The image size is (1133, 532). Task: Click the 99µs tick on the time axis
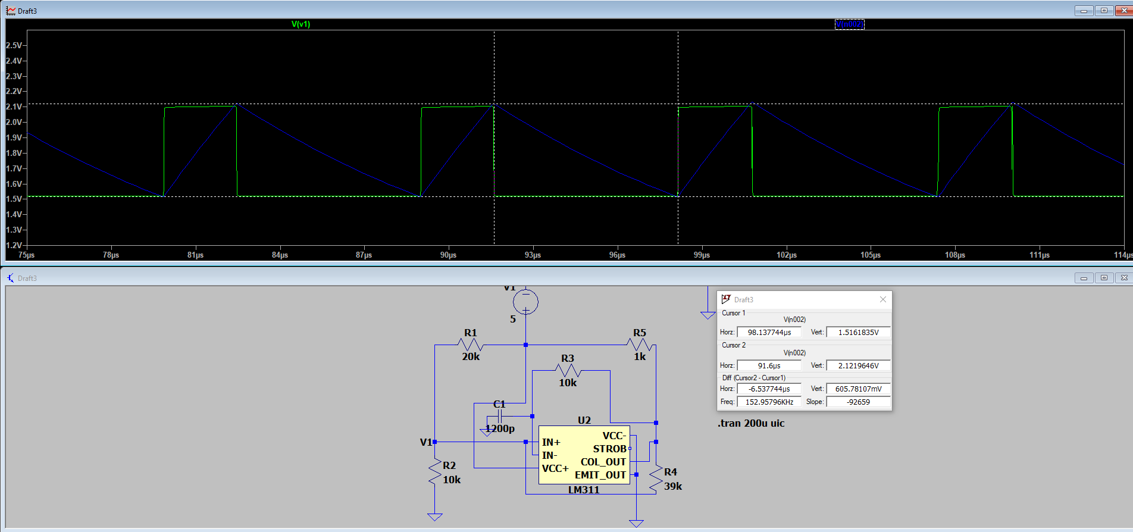702,255
